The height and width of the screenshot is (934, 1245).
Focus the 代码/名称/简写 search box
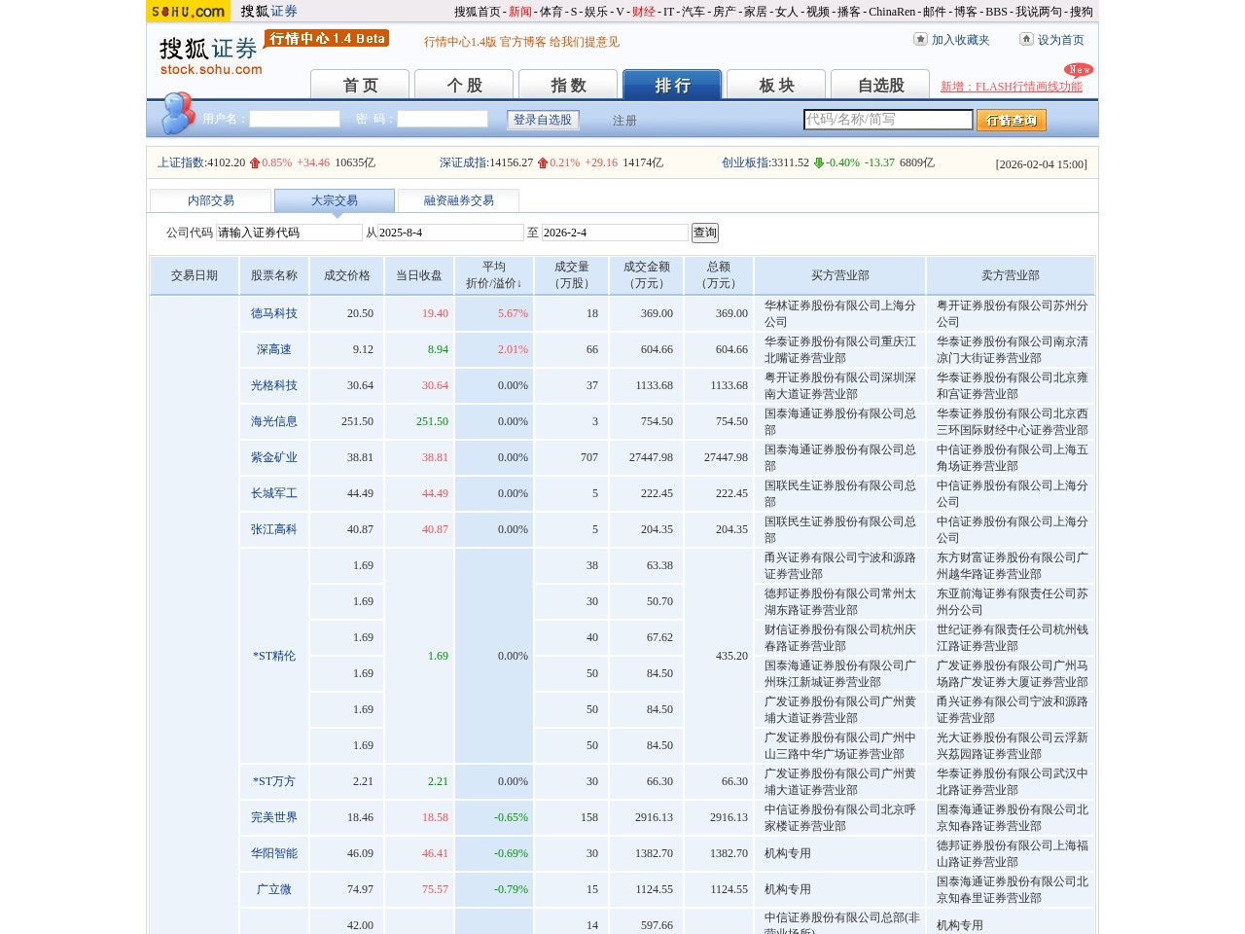888,120
